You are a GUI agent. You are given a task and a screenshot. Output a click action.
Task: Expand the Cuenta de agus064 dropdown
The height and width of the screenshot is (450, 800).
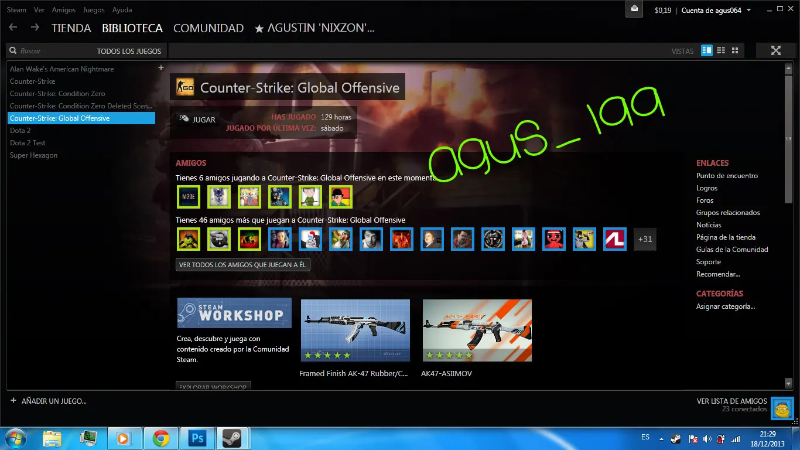(716, 10)
